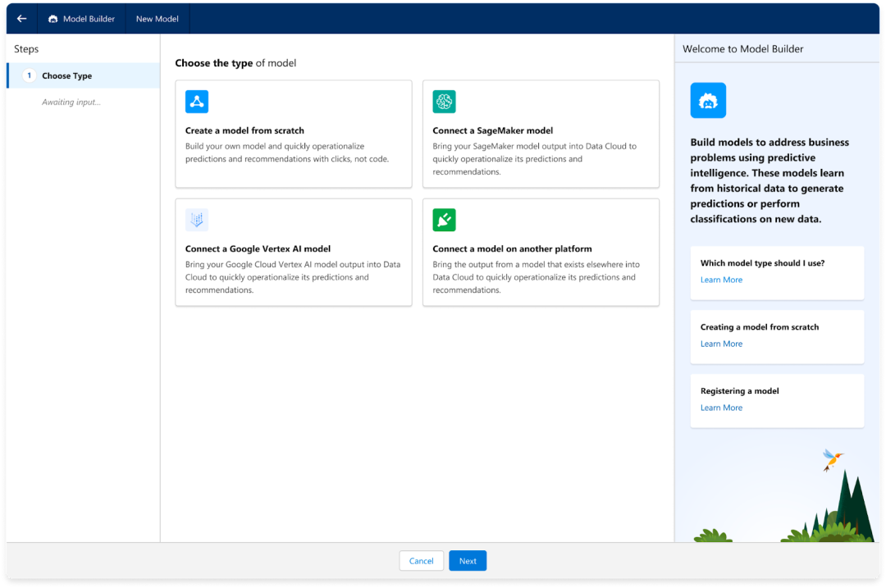Open Learn More under Registering a model
Screen dimensions: 886x588
pos(721,408)
